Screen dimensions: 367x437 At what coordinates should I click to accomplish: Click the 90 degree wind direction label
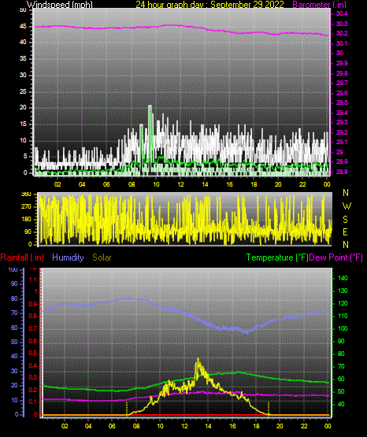point(28,231)
